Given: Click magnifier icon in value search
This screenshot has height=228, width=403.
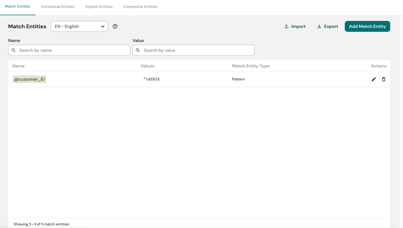Looking at the screenshot, I should coord(138,50).
